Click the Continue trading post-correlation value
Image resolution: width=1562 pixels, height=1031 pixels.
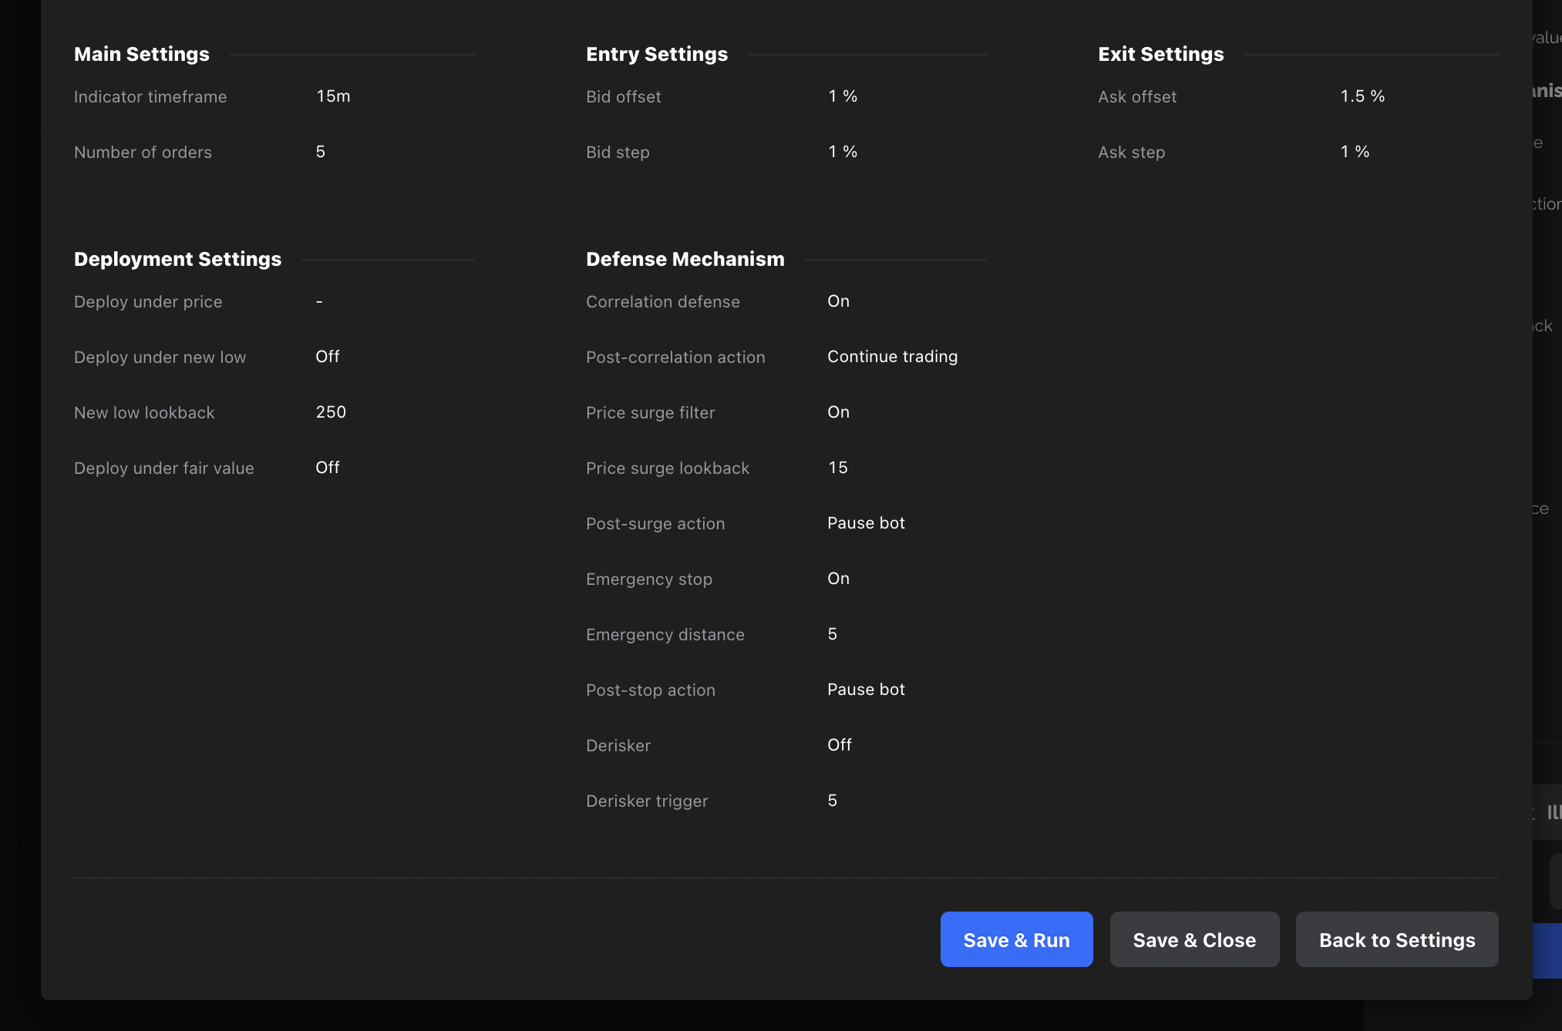(892, 357)
